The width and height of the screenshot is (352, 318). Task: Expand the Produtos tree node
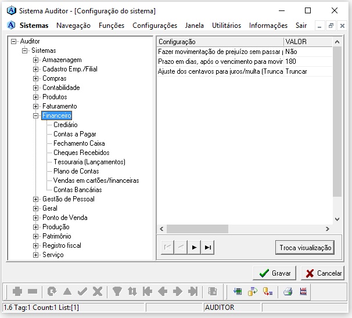35,97
